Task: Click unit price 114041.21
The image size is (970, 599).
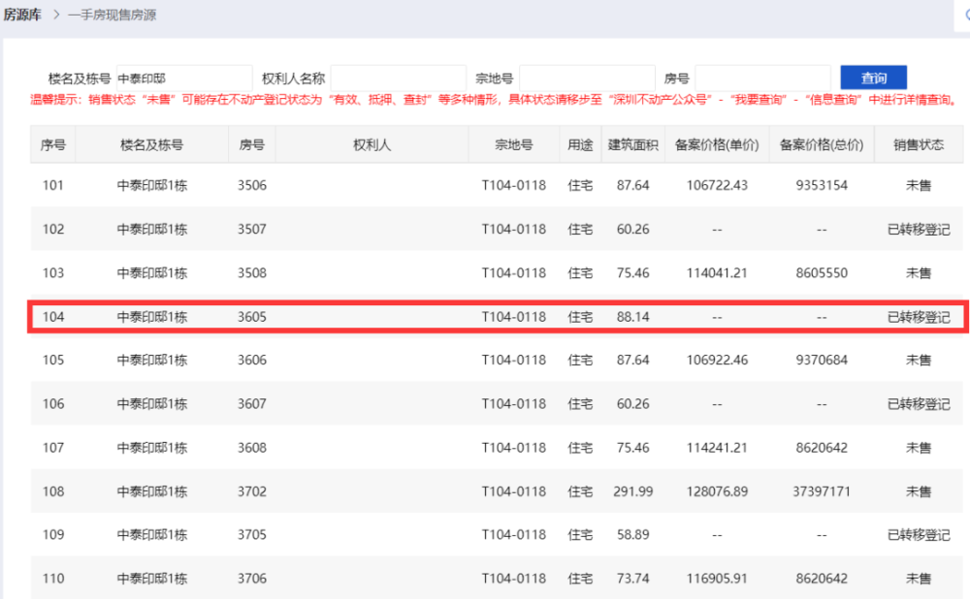Action: tap(717, 273)
